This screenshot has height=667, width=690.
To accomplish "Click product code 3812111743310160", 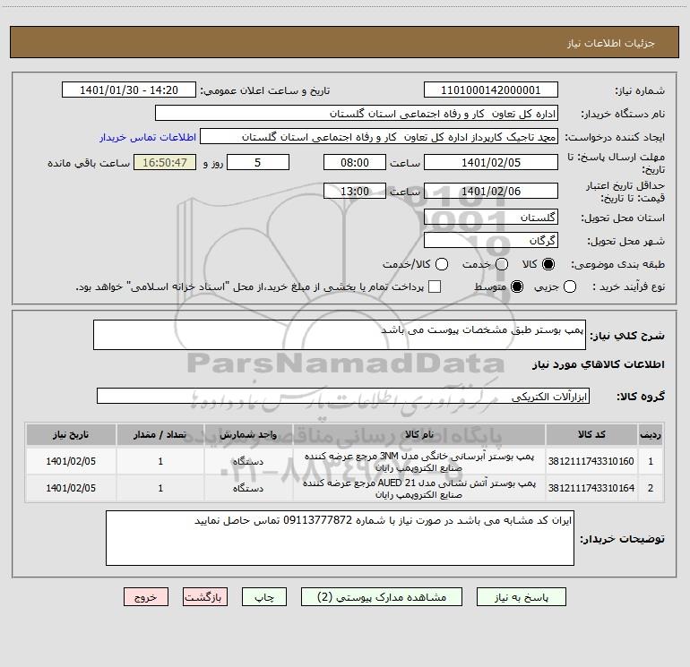I will (x=591, y=461).
